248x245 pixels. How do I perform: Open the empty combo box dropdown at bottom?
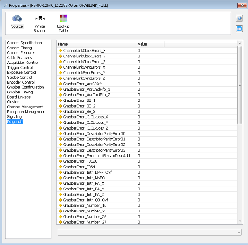click(150, 233)
